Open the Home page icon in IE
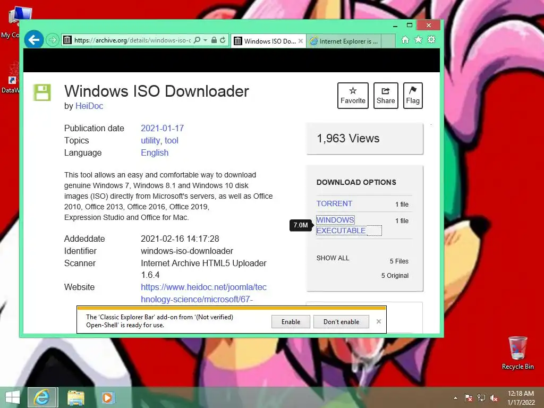 click(x=405, y=39)
